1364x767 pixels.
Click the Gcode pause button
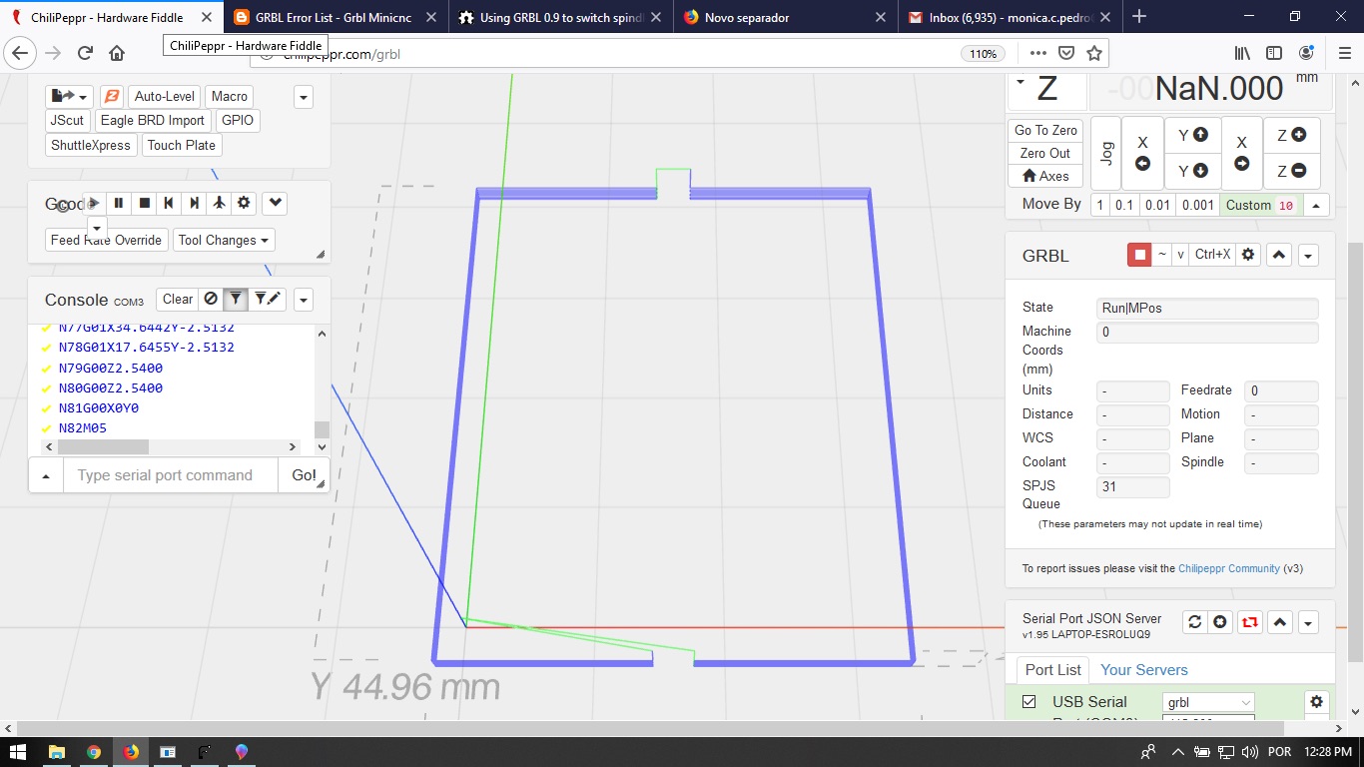point(119,203)
